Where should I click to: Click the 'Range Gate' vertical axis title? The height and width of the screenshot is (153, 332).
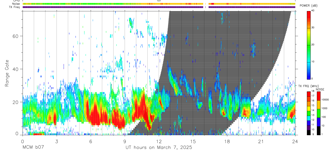click(x=6, y=73)
